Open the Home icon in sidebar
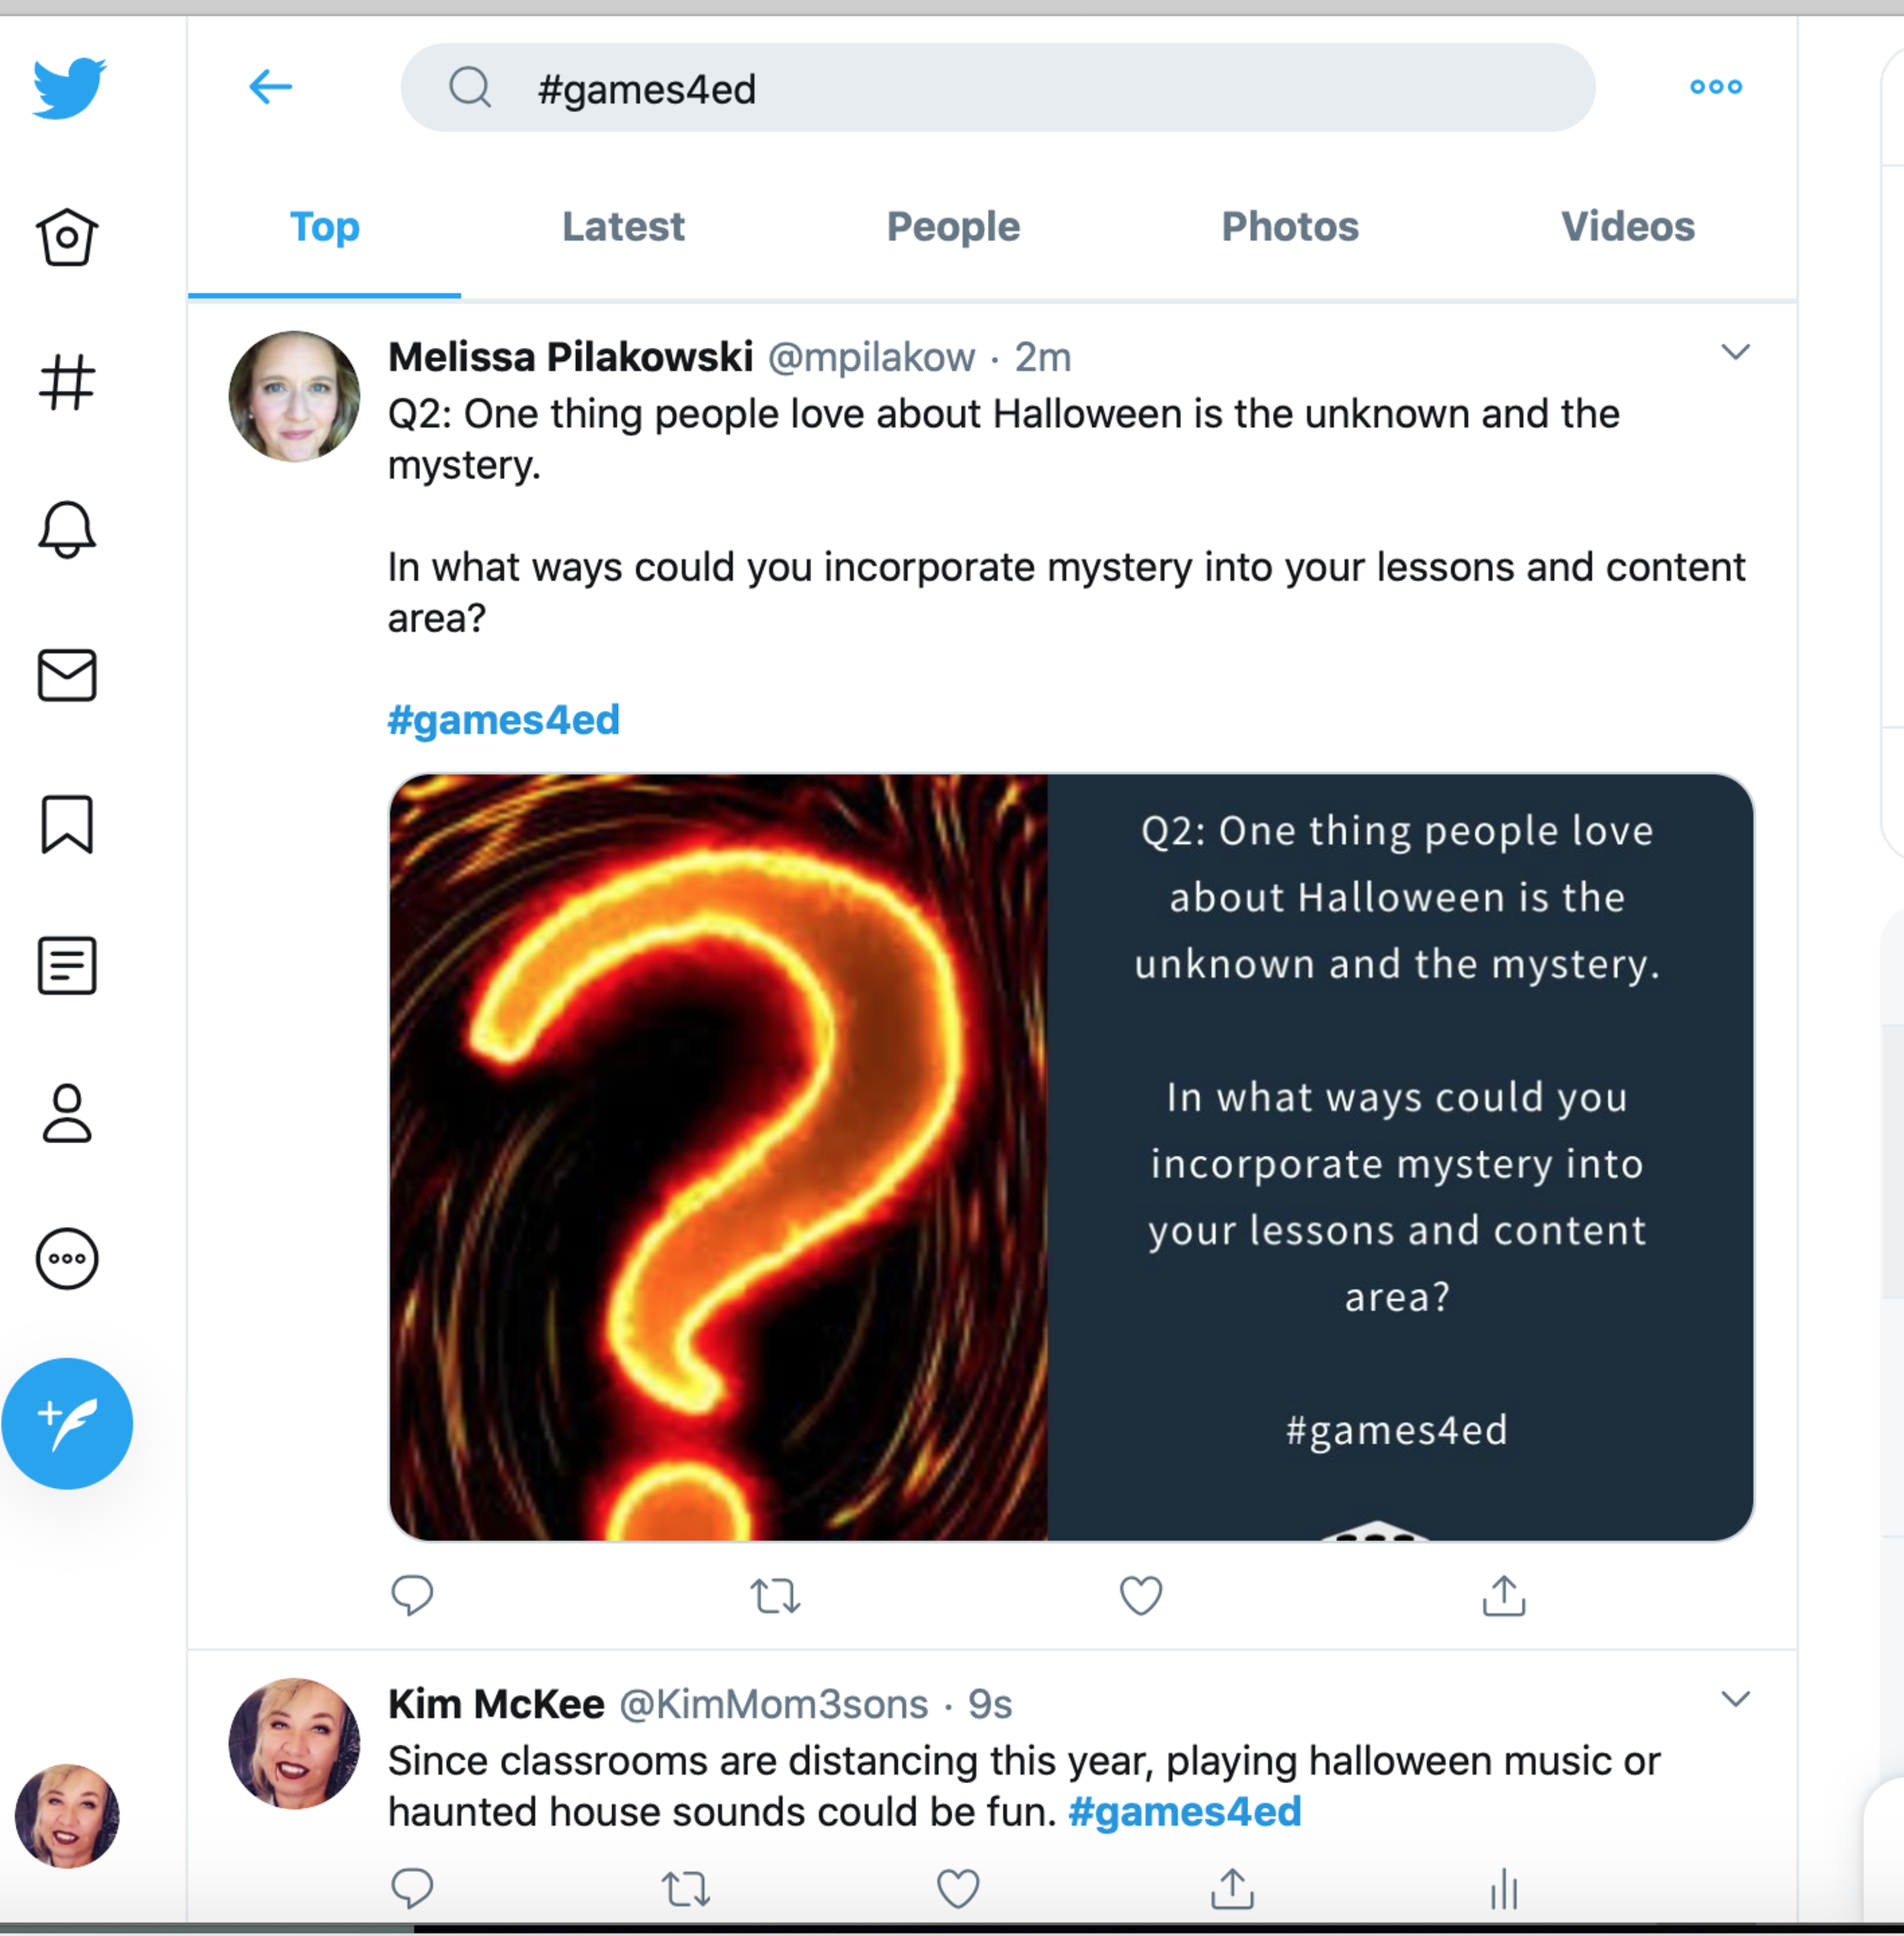 click(67, 238)
